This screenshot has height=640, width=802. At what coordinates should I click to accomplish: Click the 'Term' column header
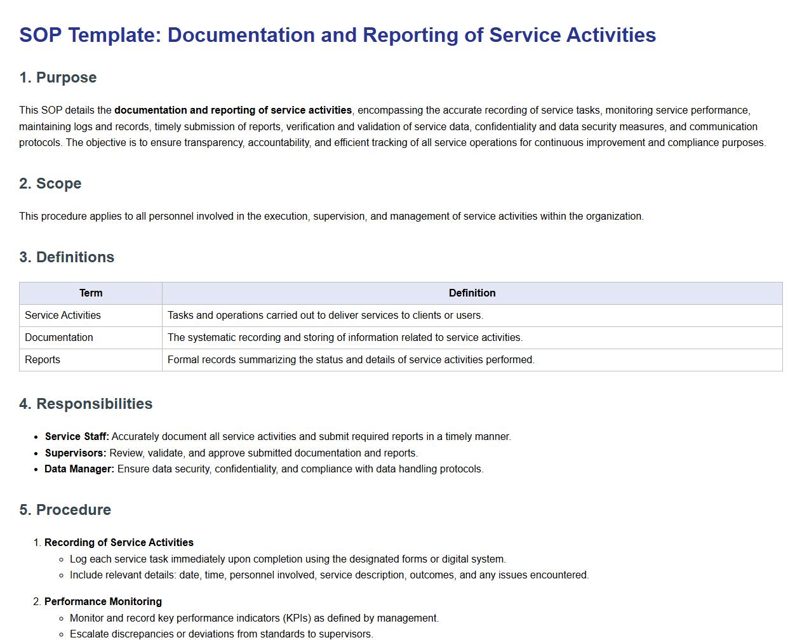point(91,293)
